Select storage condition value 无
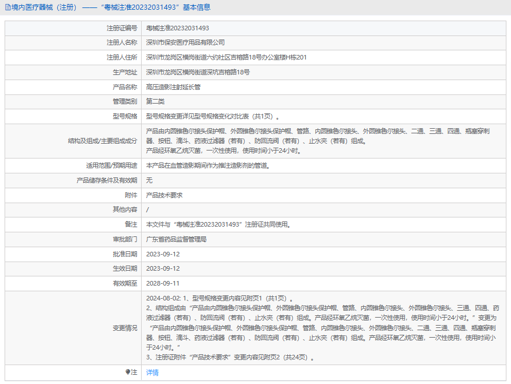This screenshot has width=511, height=384. pos(149,180)
